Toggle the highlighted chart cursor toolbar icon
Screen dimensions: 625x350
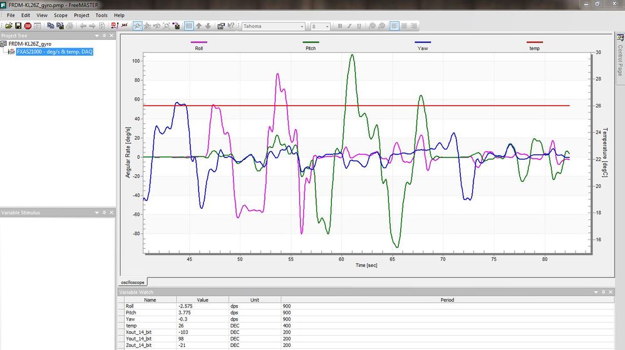click(x=138, y=26)
